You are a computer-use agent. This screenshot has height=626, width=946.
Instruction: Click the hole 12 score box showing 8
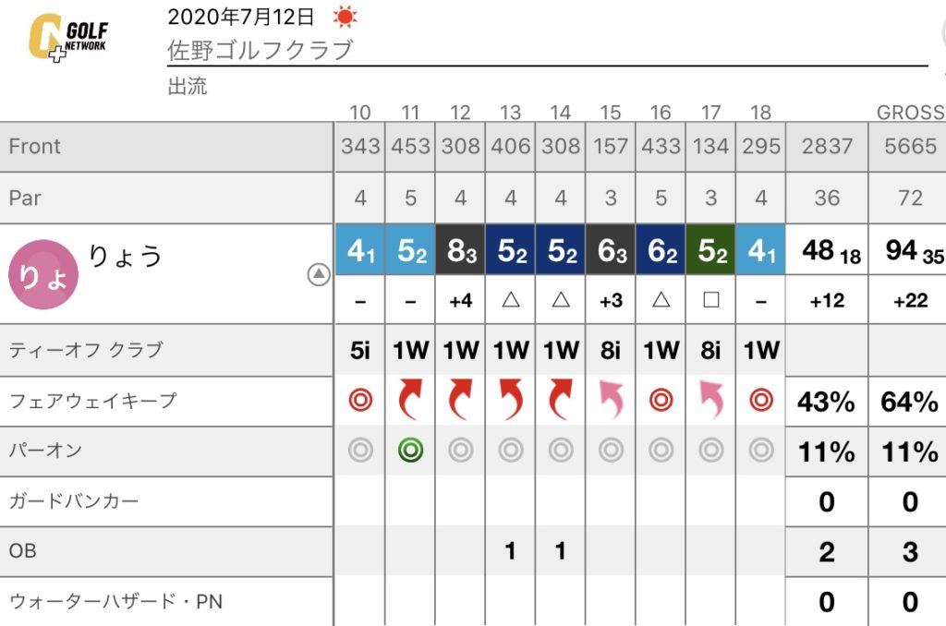point(460,249)
